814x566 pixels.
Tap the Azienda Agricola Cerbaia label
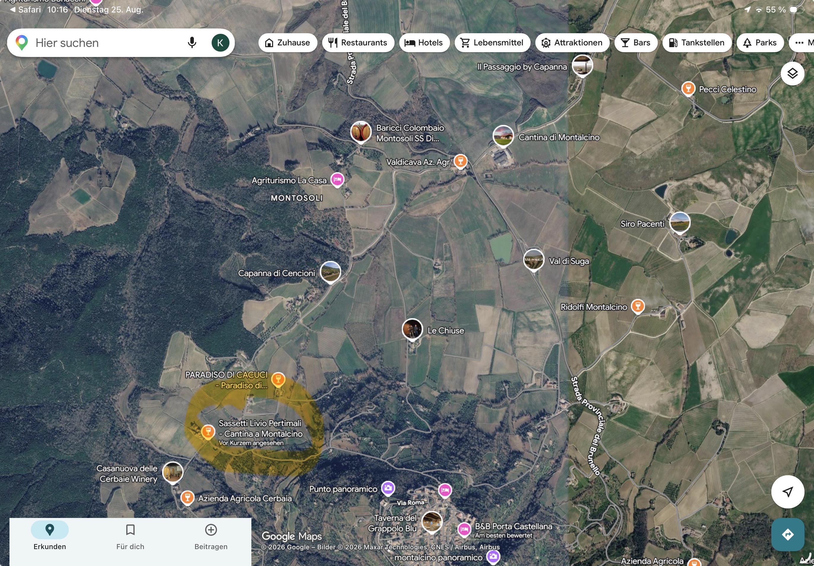click(x=245, y=499)
